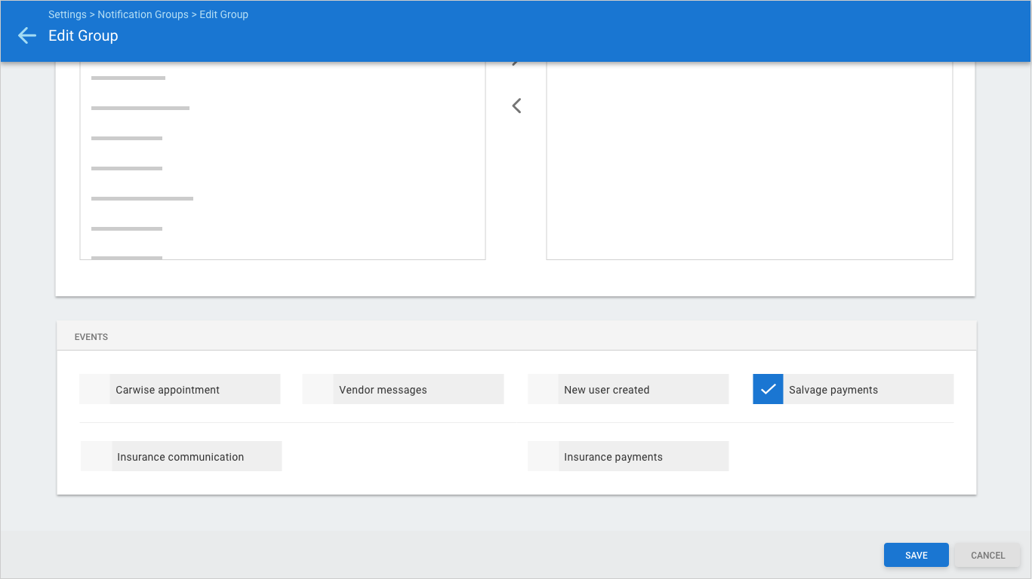Click the Events section header
Viewport: 1032px width, 579px height.
click(x=91, y=337)
